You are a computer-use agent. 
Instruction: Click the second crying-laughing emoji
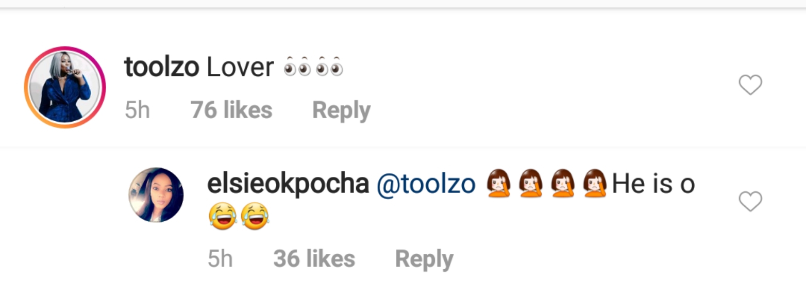pos(255,217)
